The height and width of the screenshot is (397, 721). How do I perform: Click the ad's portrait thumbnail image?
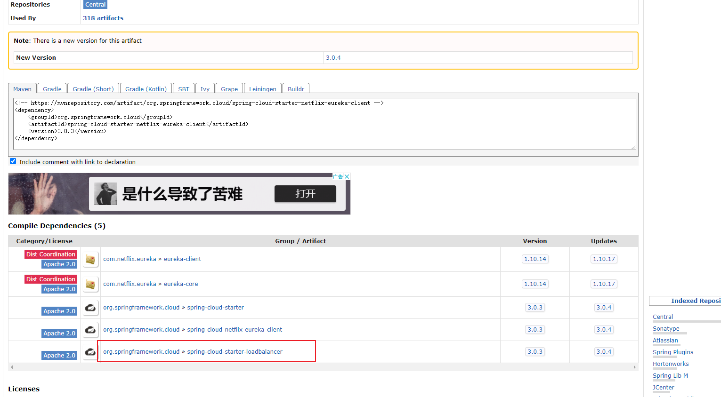point(106,194)
